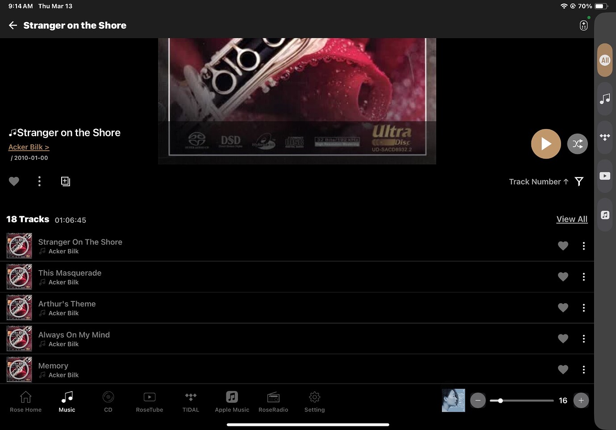Image resolution: width=616 pixels, height=430 pixels.
Task: Play Stranger On The Shore track thumbnail
Action: pyautogui.click(x=19, y=246)
